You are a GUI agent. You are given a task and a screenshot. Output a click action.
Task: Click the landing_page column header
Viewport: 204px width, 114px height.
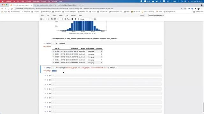pyautogui.click(x=90, y=48)
